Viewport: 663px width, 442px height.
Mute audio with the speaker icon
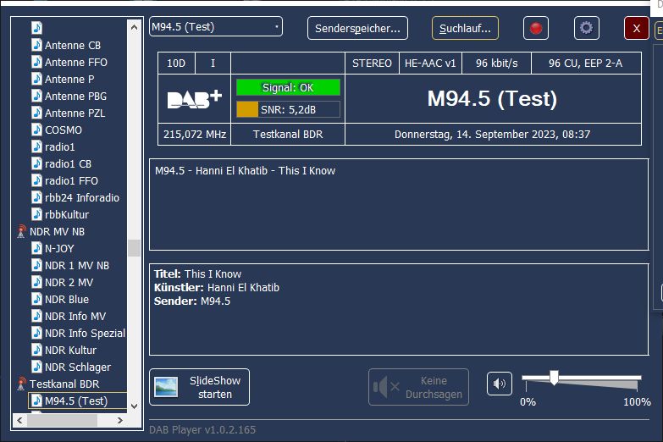[x=499, y=384]
